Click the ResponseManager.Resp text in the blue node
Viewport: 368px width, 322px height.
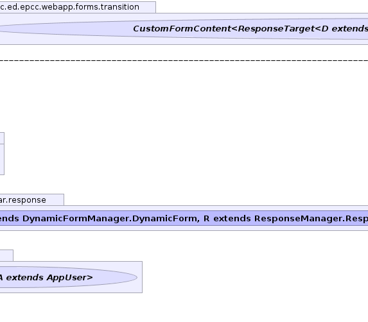[x=311, y=219]
